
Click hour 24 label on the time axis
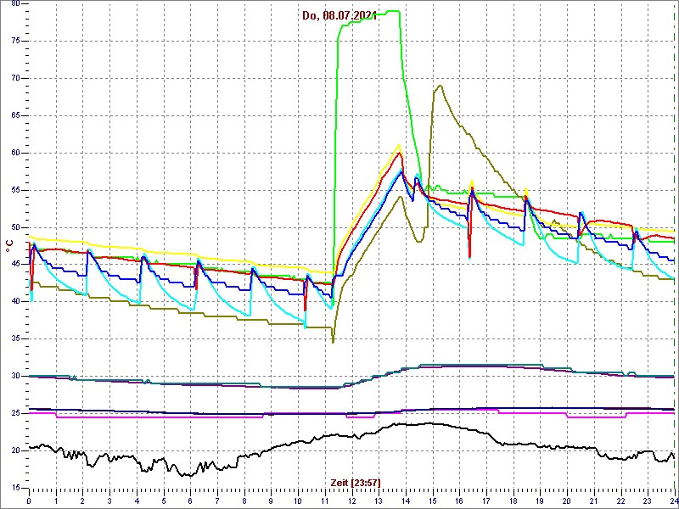(x=673, y=501)
